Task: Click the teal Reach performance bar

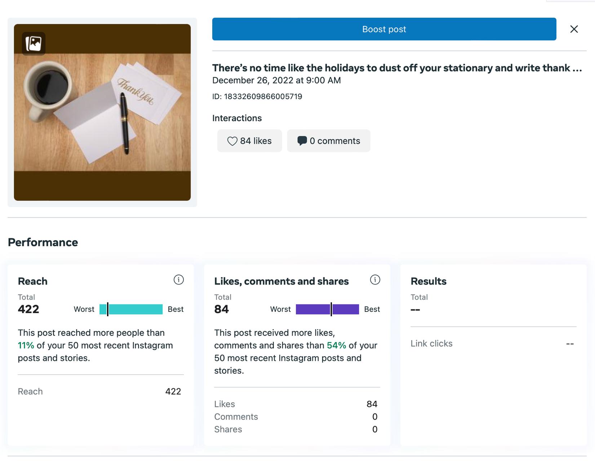Action: click(x=131, y=309)
